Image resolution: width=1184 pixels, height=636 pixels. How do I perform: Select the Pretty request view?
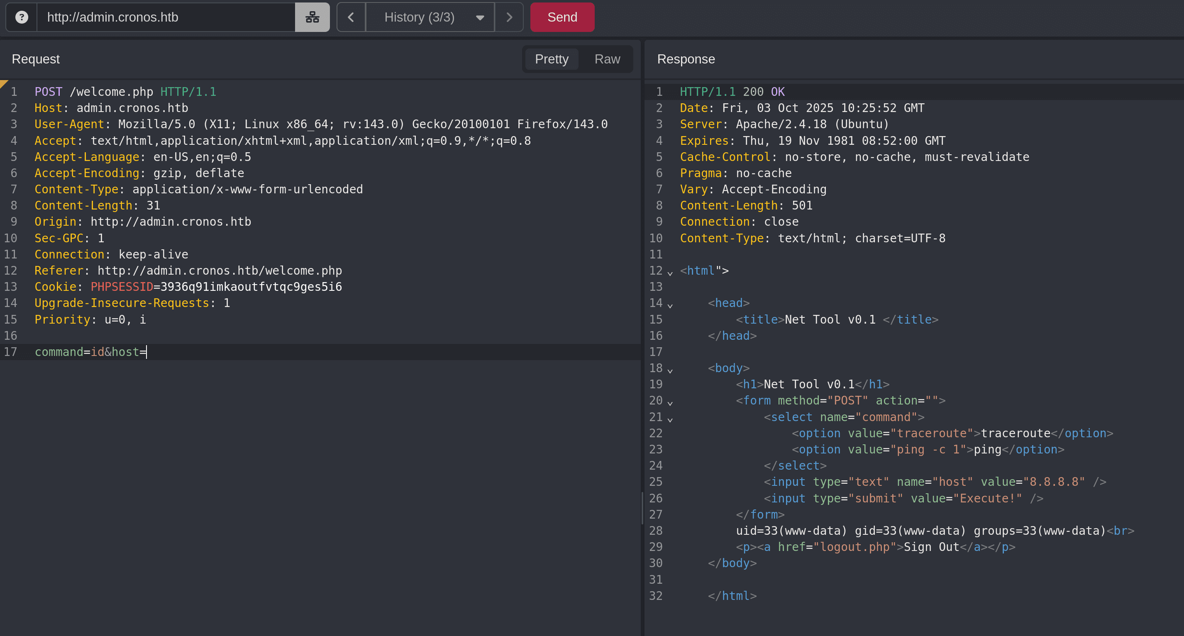tap(551, 59)
